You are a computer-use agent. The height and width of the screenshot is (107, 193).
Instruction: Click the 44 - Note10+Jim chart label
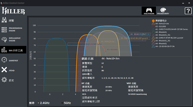(x=108, y=42)
